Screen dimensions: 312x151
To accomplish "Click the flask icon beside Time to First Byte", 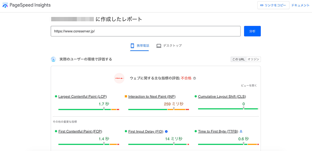I will point(241,131).
